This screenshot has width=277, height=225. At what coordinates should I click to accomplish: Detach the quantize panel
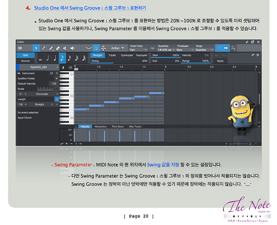coord(253,55)
